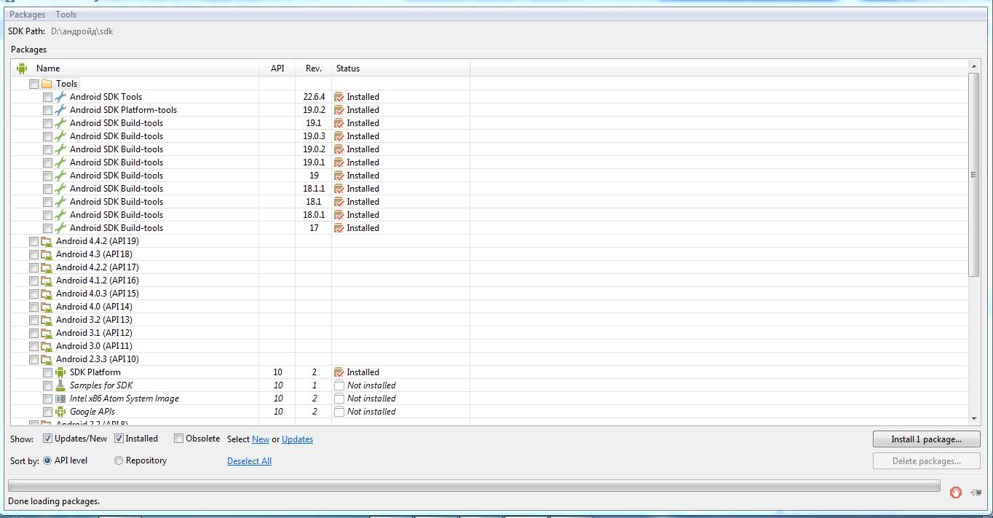Tick the Android SDK Platform-tools checkbox
The width and height of the screenshot is (993, 518).
[x=47, y=110]
